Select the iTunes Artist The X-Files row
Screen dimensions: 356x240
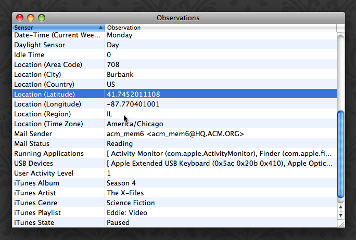coord(174,193)
